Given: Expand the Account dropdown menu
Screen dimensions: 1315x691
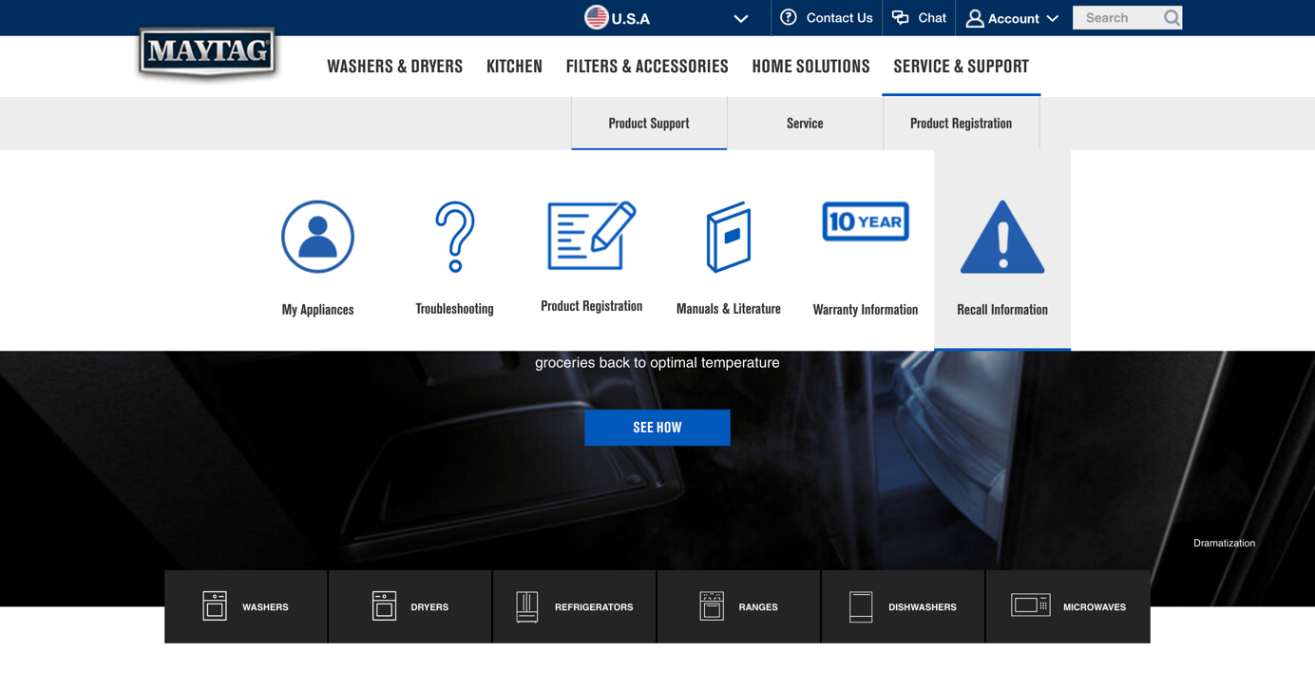Looking at the screenshot, I should click(1012, 18).
